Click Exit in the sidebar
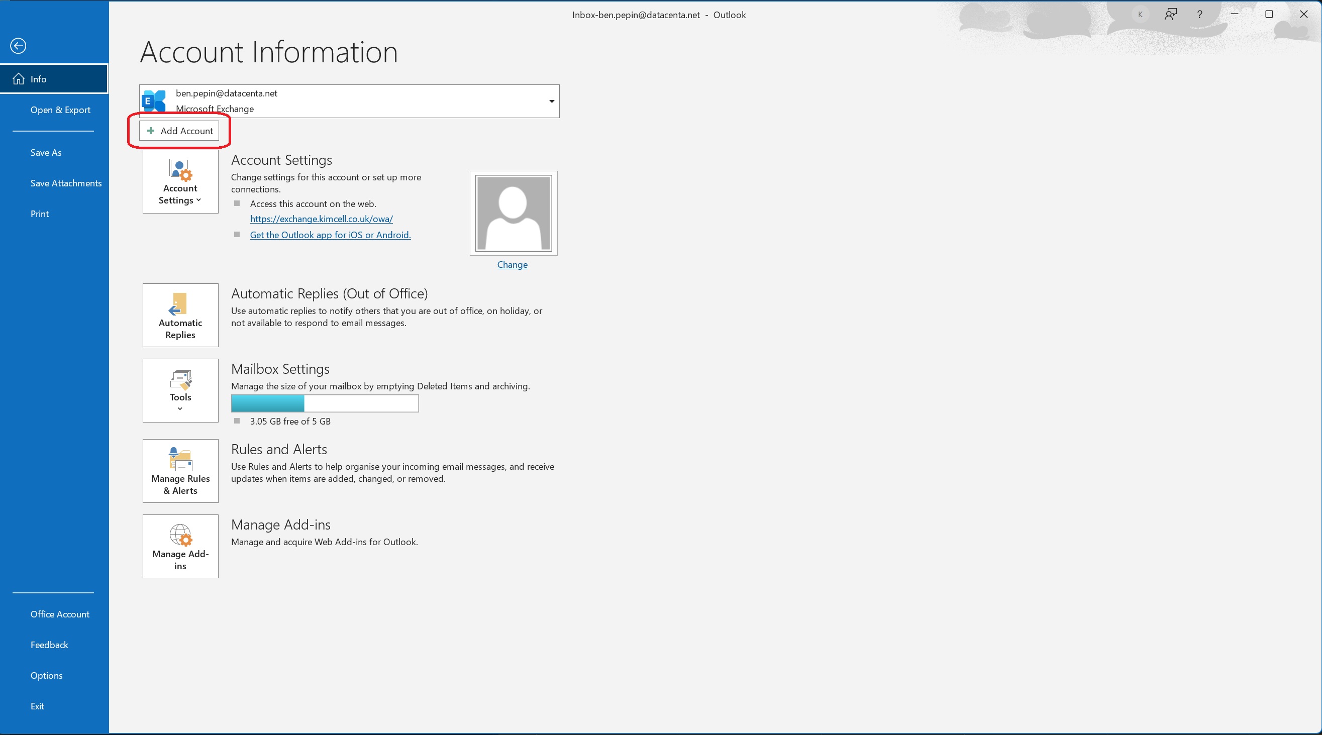 pyautogui.click(x=37, y=707)
